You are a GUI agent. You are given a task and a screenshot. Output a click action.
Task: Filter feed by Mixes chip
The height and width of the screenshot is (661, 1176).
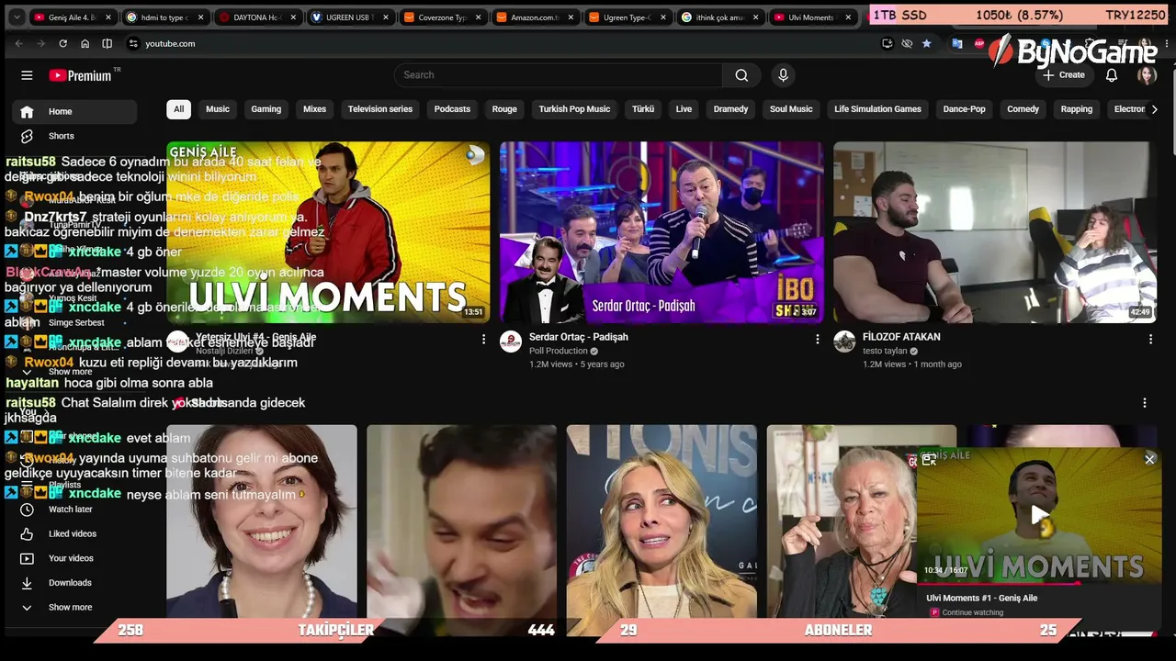point(315,109)
